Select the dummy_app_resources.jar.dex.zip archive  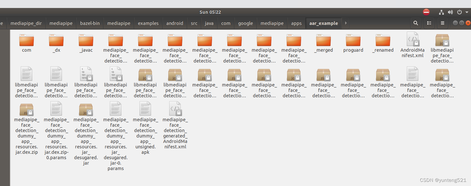pos(27,129)
